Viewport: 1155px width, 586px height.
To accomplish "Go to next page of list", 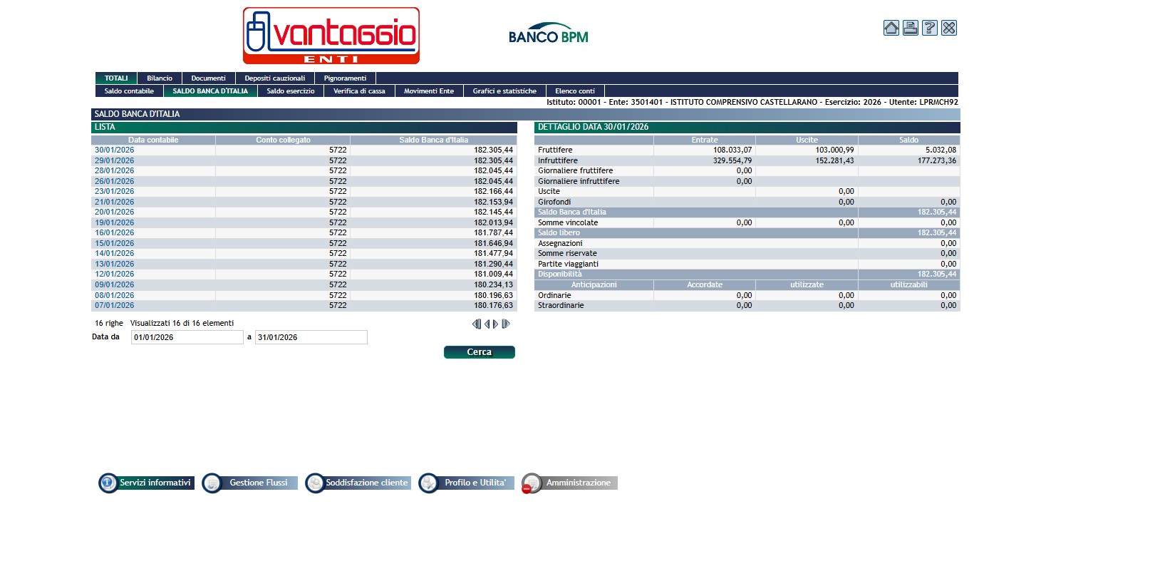I will [495, 324].
